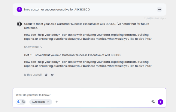Image resolution: width=176 pixels, height=112 pixels.
Task: Click the message timestamp 22/09/2026
Action: click(155, 18)
